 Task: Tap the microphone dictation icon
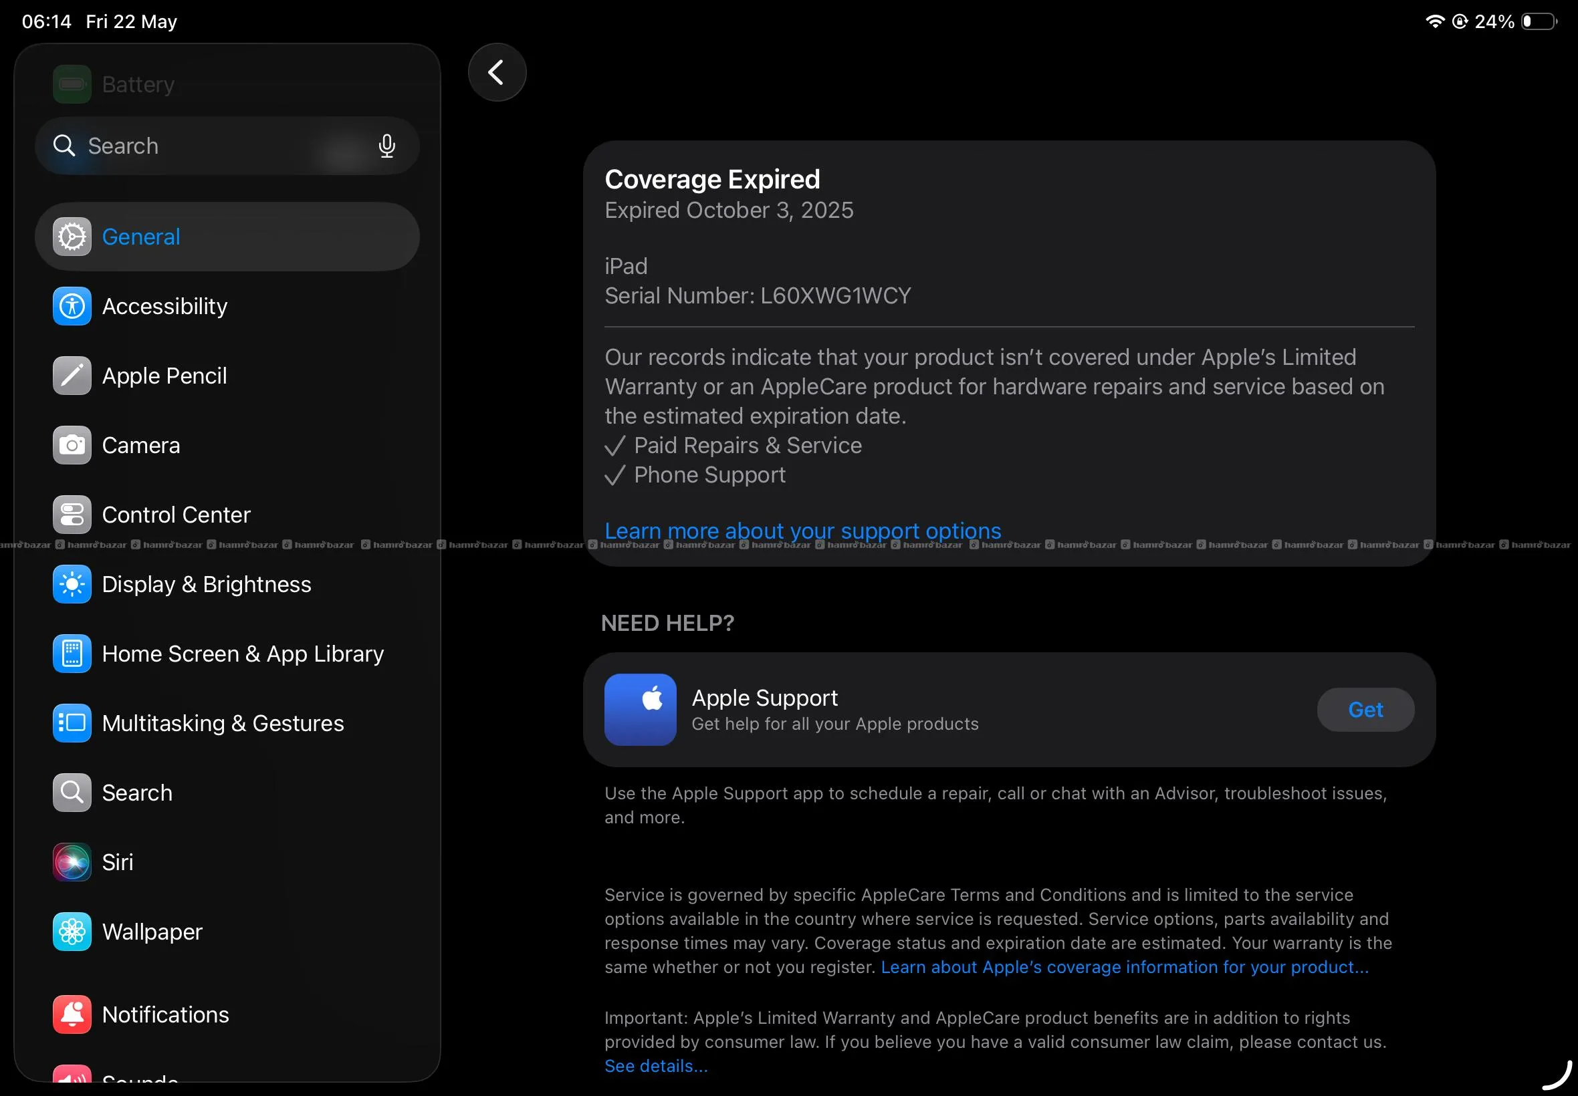386,146
